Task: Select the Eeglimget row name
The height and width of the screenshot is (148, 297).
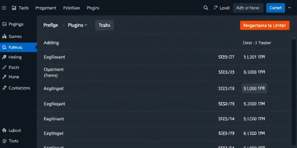Action: click(x=53, y=134)
